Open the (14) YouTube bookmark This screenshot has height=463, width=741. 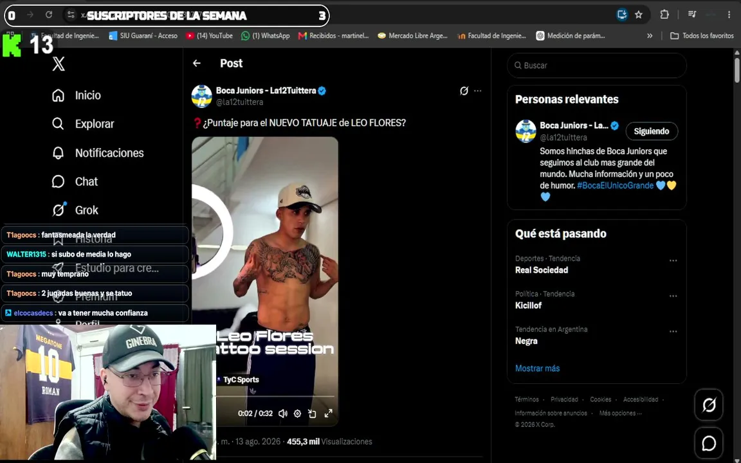209,36
